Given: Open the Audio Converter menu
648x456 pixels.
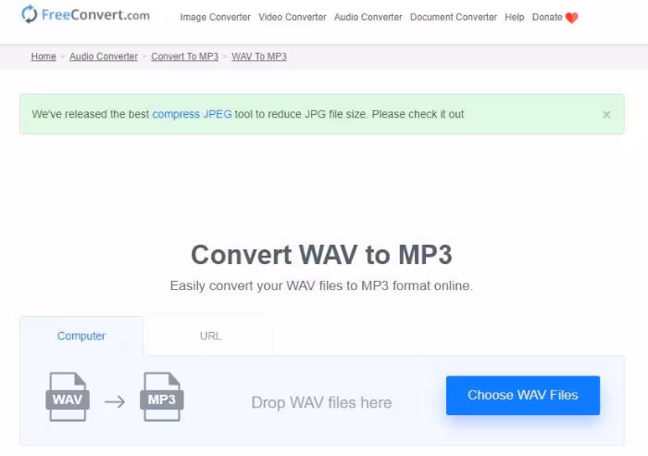Looking at the screenshot, I should (x=368, y=17).
